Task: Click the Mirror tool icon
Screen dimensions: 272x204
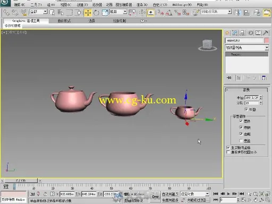Action: coord(237,13)
